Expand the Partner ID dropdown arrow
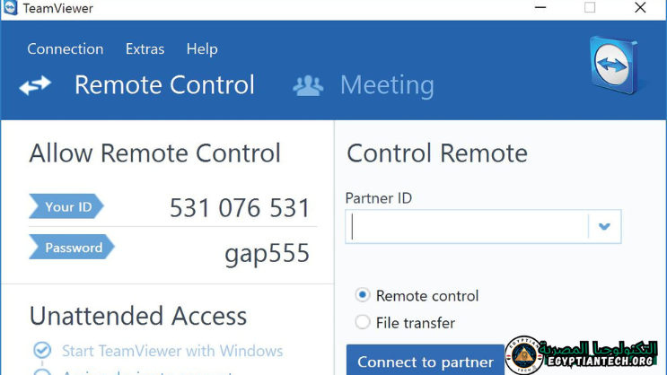Screen dimensions: 667x375 click(x=604, y=227)
